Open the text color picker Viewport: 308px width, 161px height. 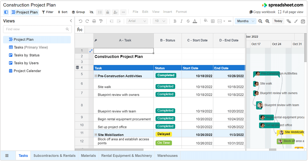point(195,21)
